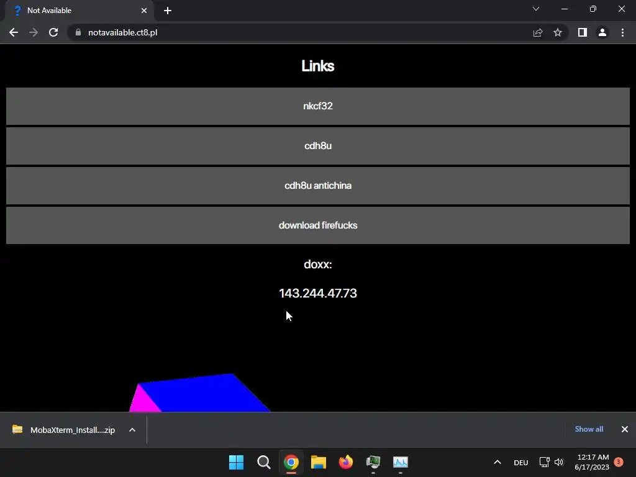Open the graph chart app in taskbar
Image resolution: width=636 pixels, height=477 pixels.
tap(401, 462)
